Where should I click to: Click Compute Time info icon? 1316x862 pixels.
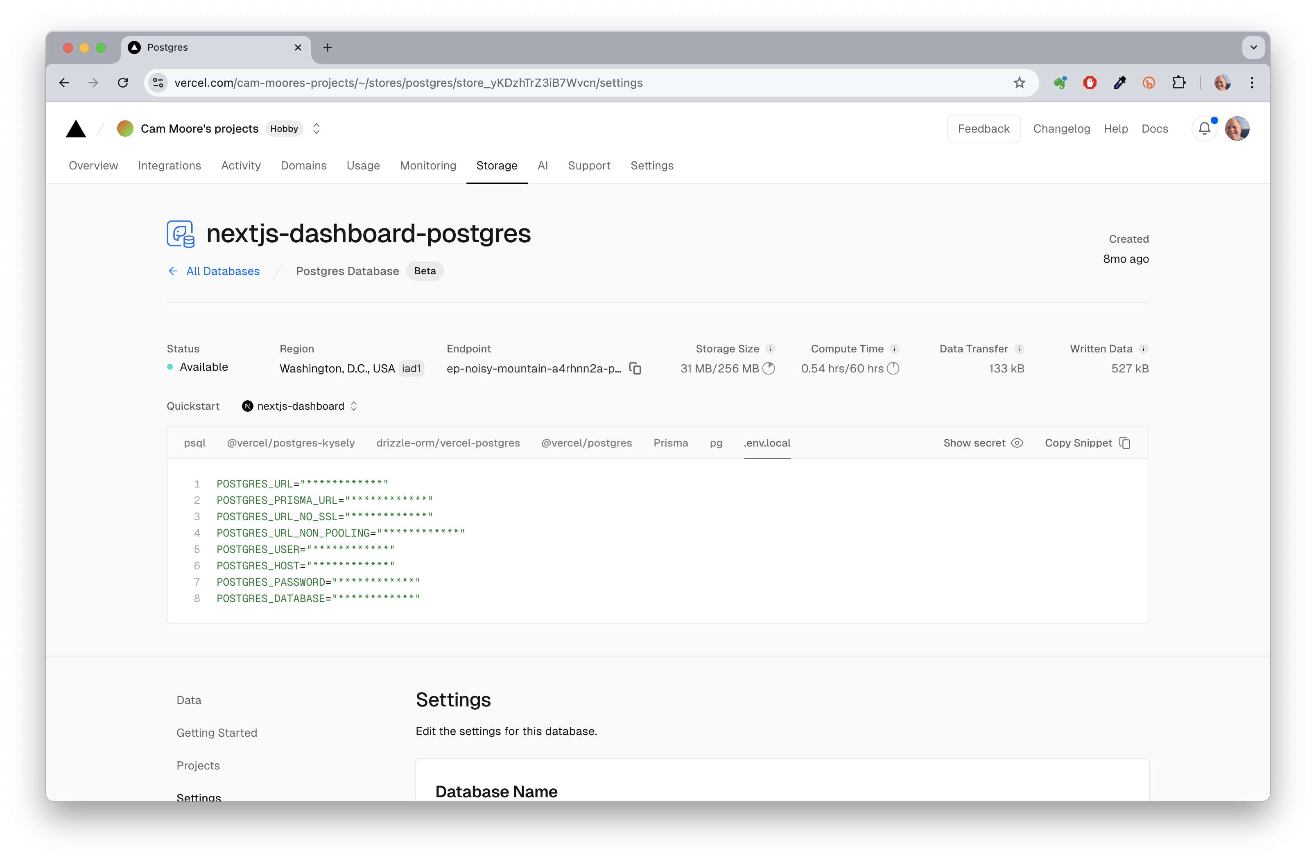point(894,349)
